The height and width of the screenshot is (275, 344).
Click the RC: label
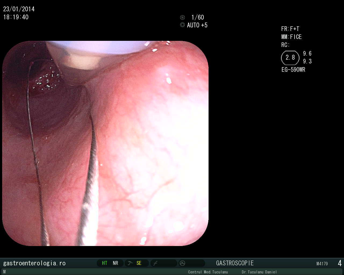point(285,45)
